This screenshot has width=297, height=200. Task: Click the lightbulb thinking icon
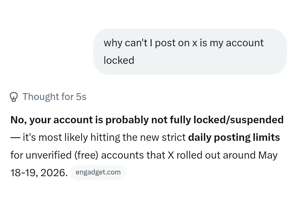pos(14,97)
